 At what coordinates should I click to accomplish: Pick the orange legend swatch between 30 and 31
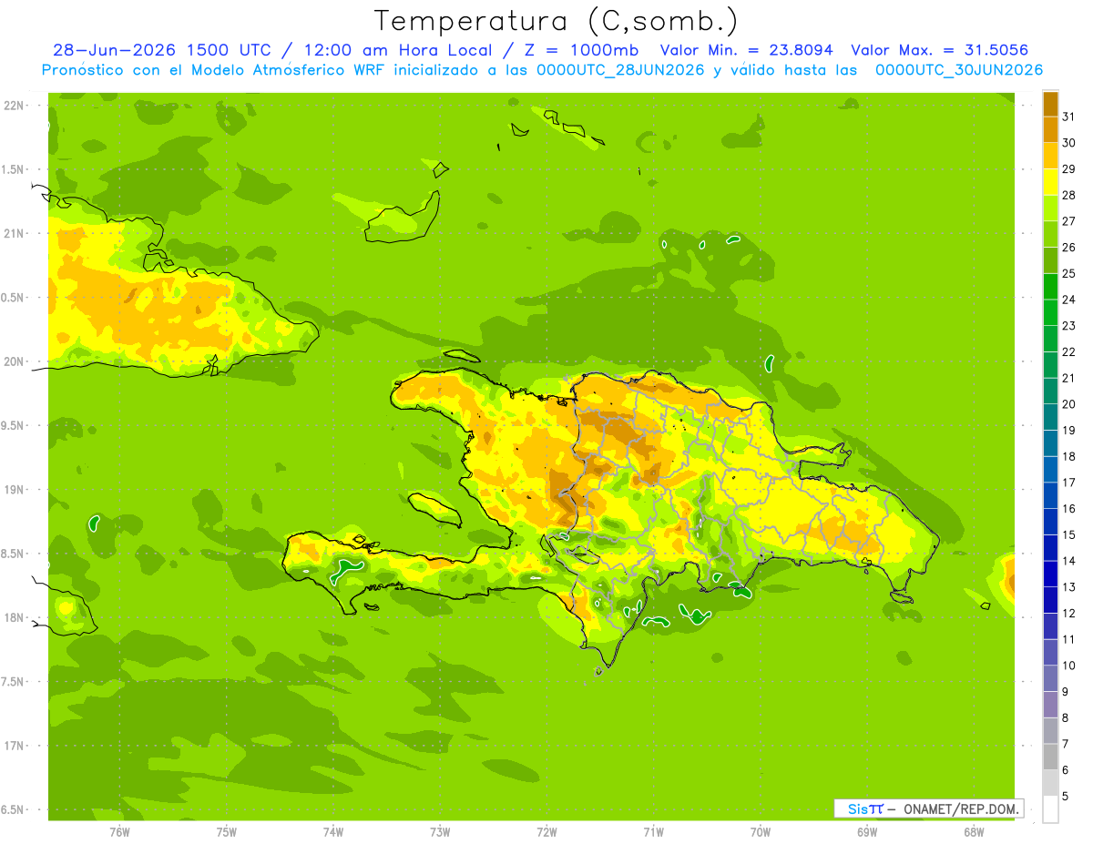[x=1050, y=129]
